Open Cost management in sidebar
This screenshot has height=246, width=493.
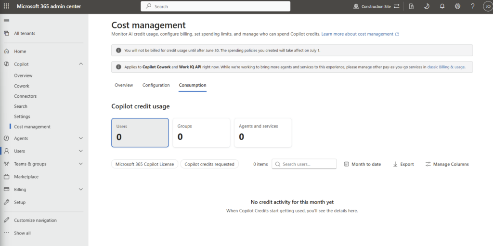click(x=32, y=127)
